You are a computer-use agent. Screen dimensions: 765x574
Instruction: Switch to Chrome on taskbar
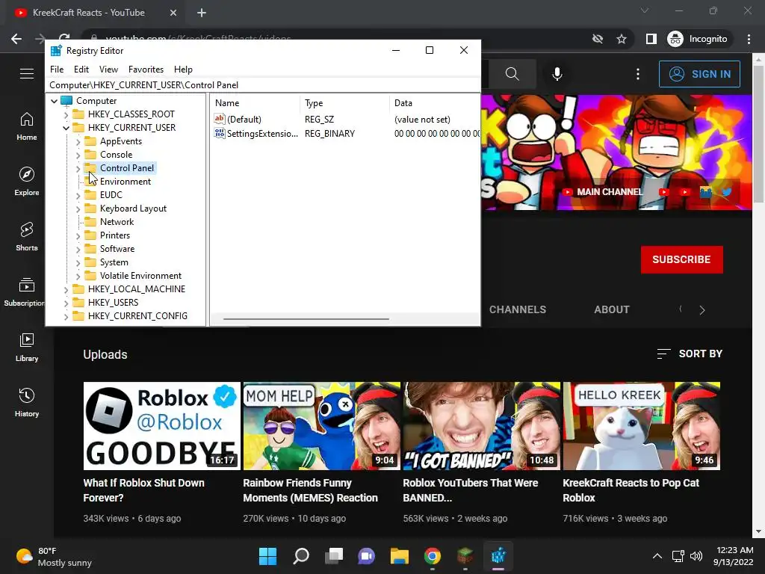[433, 556]
